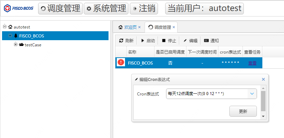This screenshot has width=284, height=138.
Task: Click the testCase open folder icon
Action: pyautogui.click(x=21, y=45)
